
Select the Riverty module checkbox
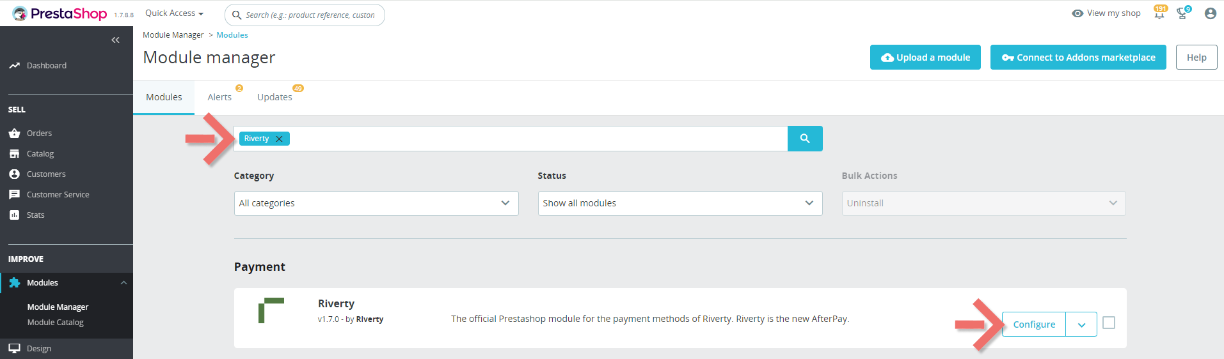click(1109, 323)
